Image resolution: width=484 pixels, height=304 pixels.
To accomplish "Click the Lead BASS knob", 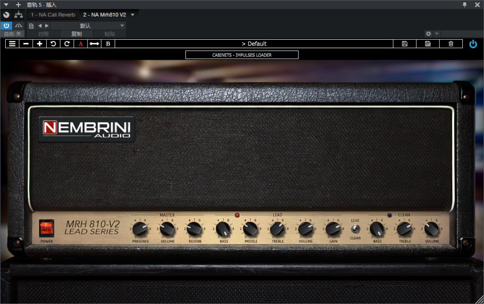I will point(223,229).
